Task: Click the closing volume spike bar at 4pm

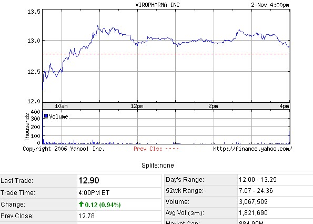Action: pos(289,137)
